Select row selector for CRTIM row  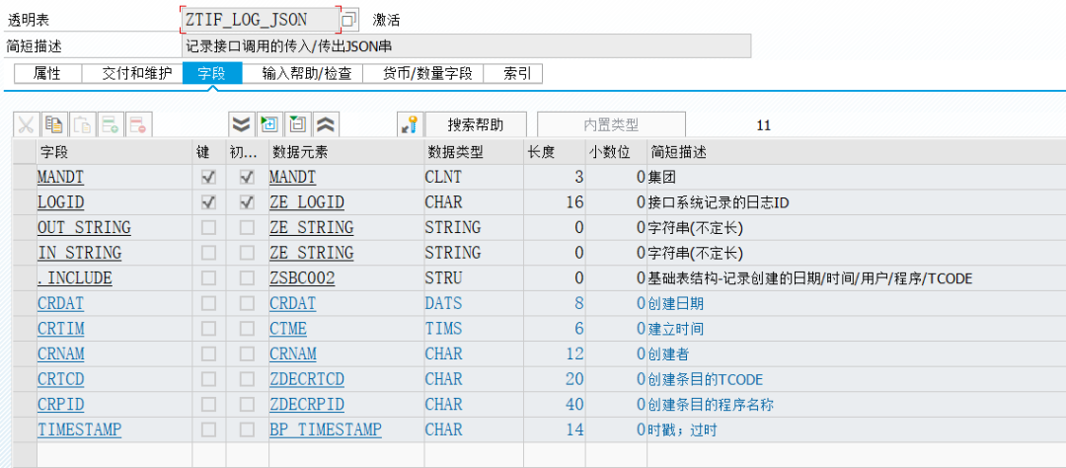click(x=25, y=329)
